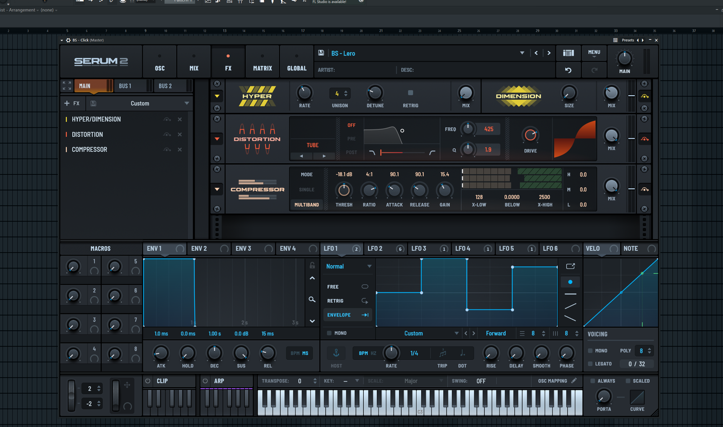Viewport: 723px width, 427px height.
Task: Open the preset browser list icon
Action: tap(568, 53)
